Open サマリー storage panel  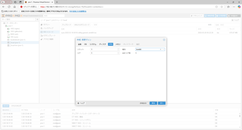point(50,25)
